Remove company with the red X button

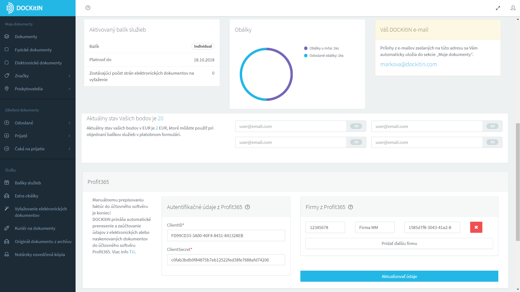[476, 227]
